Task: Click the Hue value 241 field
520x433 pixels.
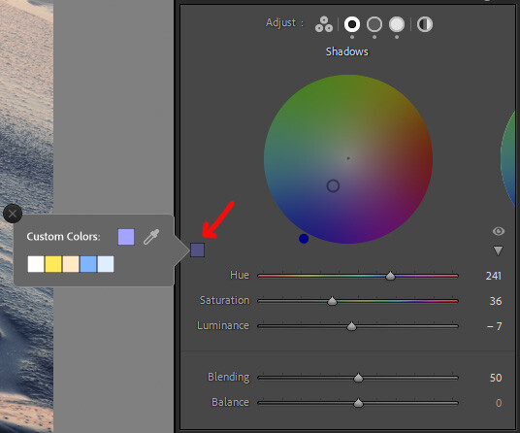Action: click(493, 276)
